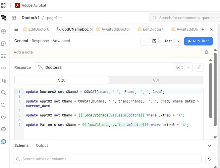Open the AwaitEditDoctor query tab
This screenshot has width=220, height=168.
point(113,29)
